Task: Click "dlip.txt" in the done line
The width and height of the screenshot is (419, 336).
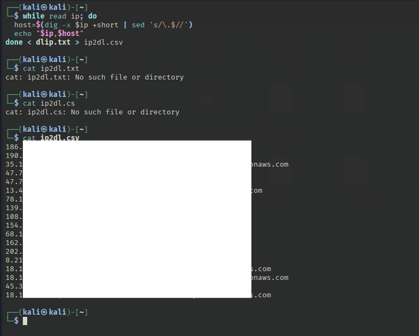Action: click(x=53, y=42)
